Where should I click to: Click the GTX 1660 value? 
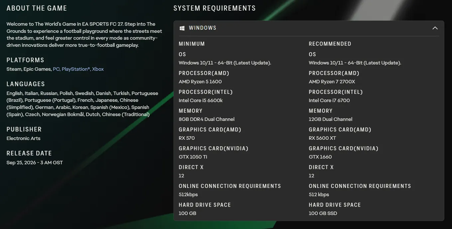tap(320, 157)
